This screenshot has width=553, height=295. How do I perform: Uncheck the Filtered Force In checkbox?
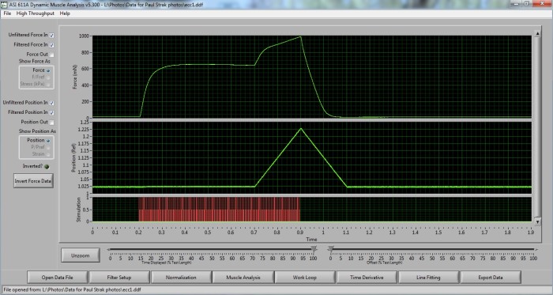click(52, 45)
